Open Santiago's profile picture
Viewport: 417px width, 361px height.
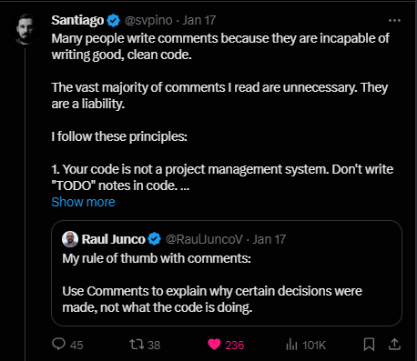coord(25,29)
